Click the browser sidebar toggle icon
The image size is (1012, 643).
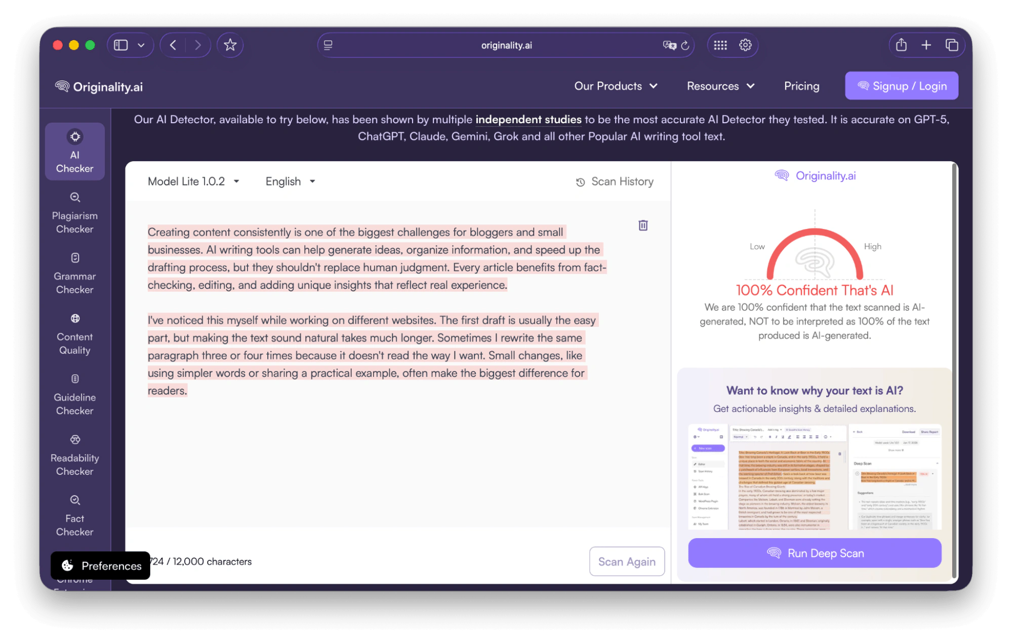pyautogui.click(x=120, y=45)
